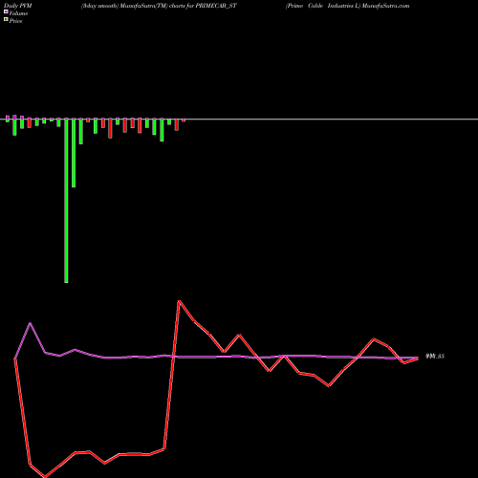This screenshot has width=478, height=478.
Task: Click the second tallest green volume bar
Action: 74,153
